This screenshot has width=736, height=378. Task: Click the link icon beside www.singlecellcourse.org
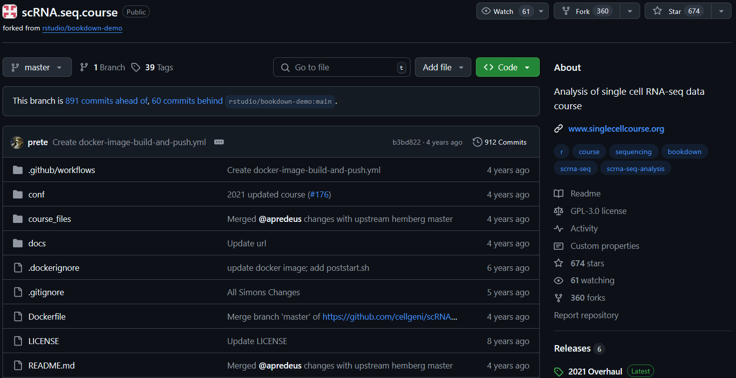point(559,129)
